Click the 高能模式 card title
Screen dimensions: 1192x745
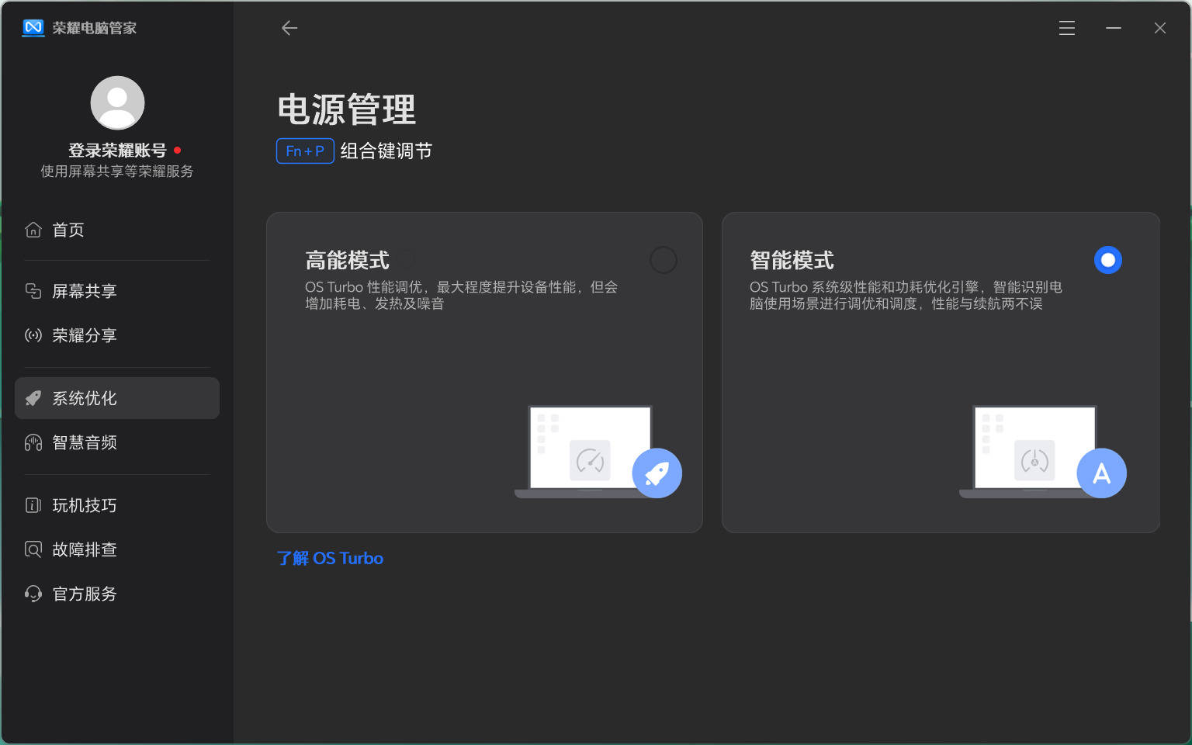point(347,260)
